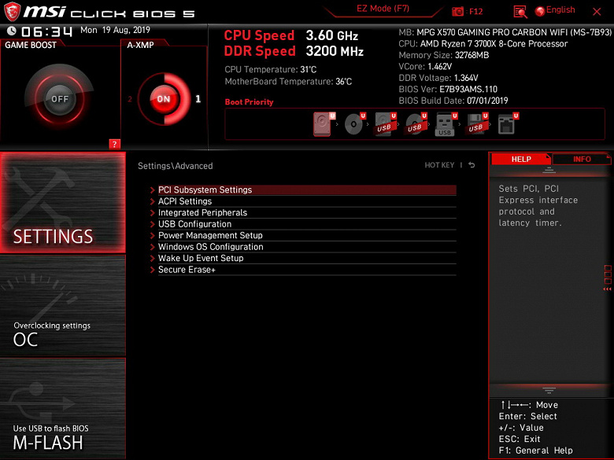Toggle the A-XMP ON button
The width and height of the screenshot is (614, 460).
coord(164,99)
